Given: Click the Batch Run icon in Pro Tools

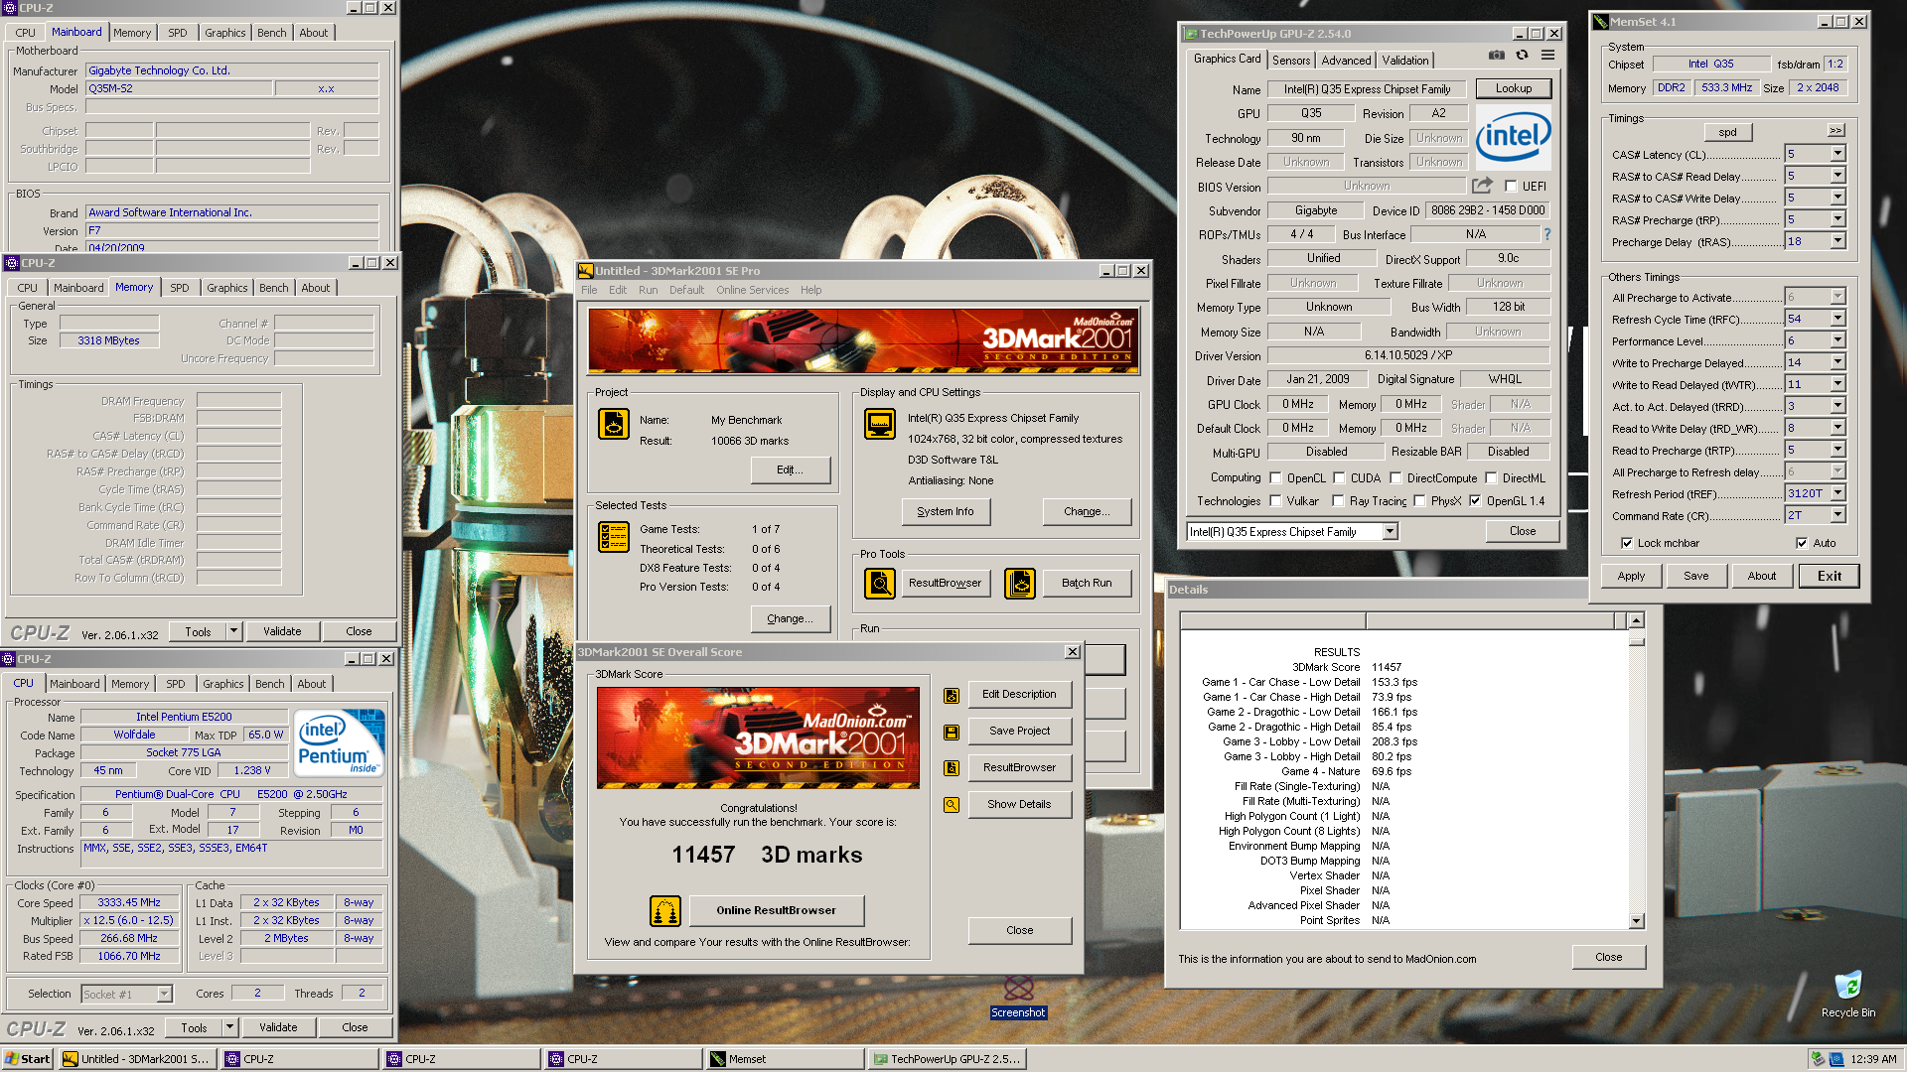Looking at the screenshot, I should coord(1020,584).
